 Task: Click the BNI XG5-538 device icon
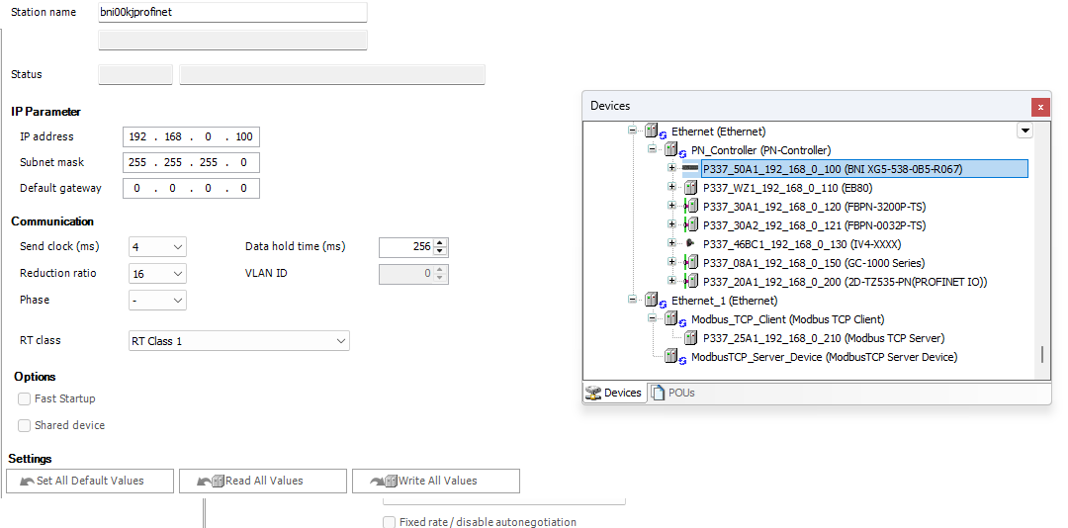[690, 169]
